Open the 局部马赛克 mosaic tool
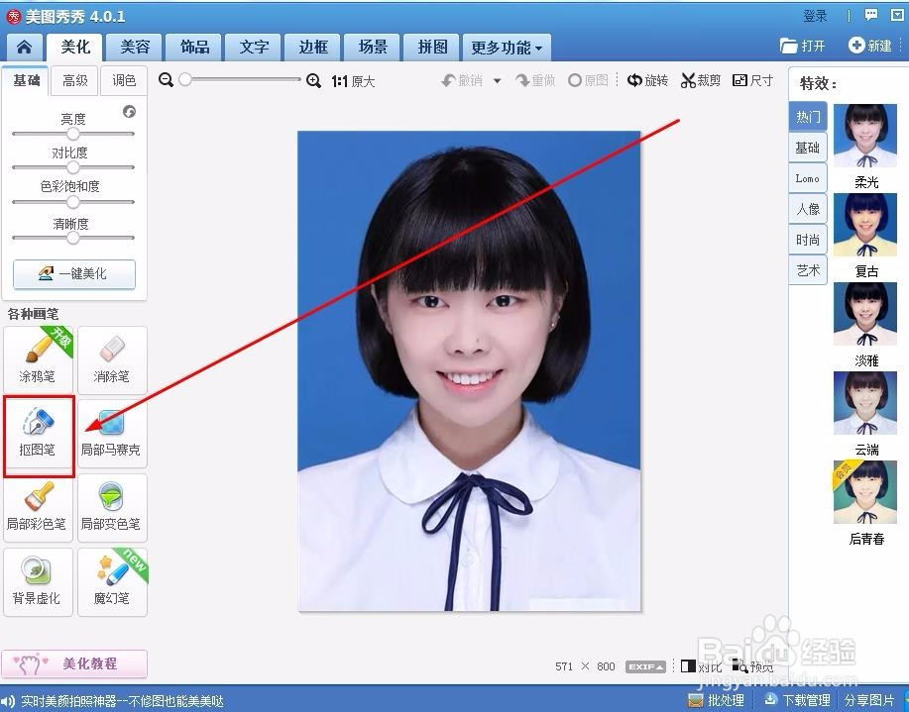This screenshot has width=909, height=712. (x=111, y=432)
